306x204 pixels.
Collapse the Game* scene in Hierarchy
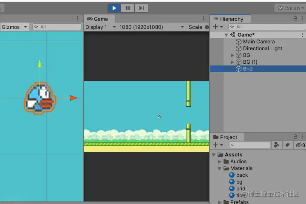click(x=226, y=35)
